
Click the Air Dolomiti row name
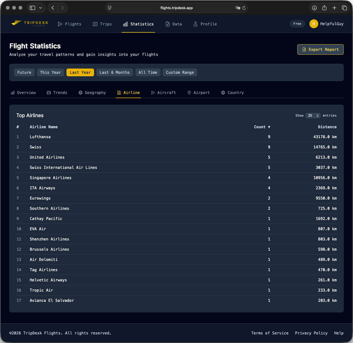point(44,260)
